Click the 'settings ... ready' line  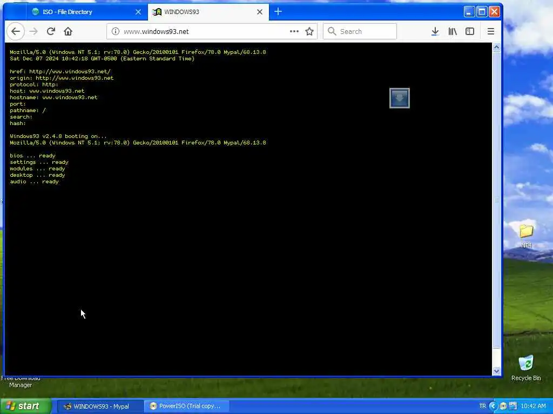tap(39, 162)
